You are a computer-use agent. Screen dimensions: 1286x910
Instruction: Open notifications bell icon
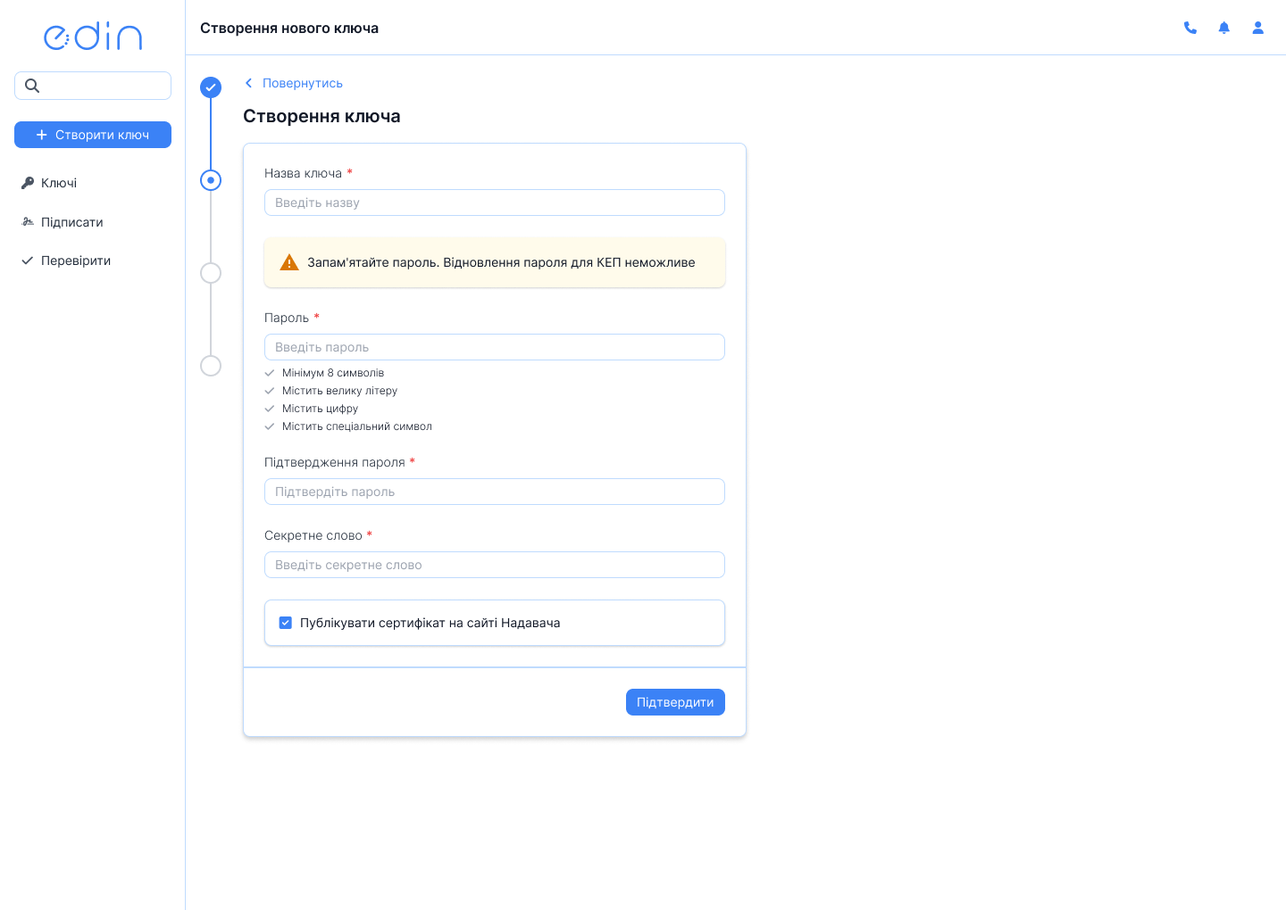pos(1223,28)
